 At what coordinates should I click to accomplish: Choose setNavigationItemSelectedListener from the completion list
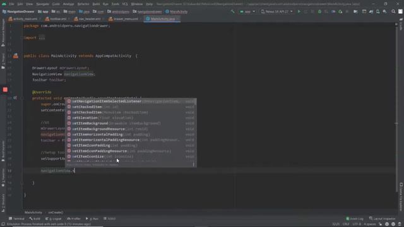click(131, 102)
